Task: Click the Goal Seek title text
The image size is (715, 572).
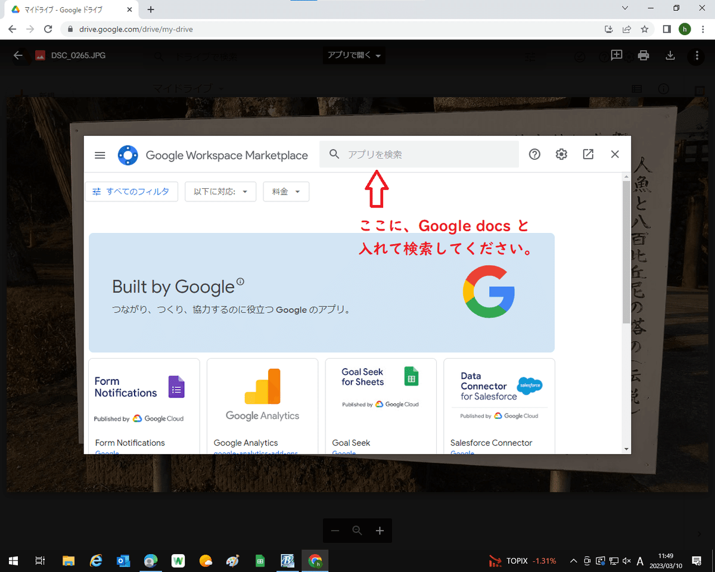Action: (351, 443)
